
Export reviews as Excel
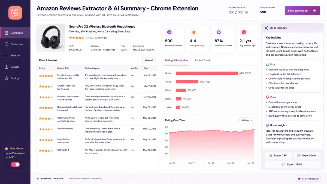pyautogui.click(x=307, y=155)
